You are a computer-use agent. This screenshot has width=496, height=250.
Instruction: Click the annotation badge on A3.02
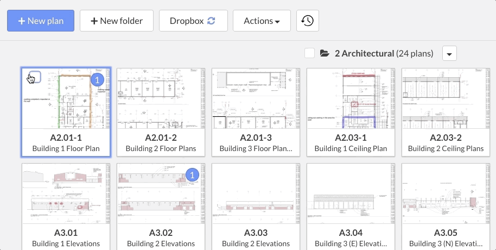coord(192,175)
